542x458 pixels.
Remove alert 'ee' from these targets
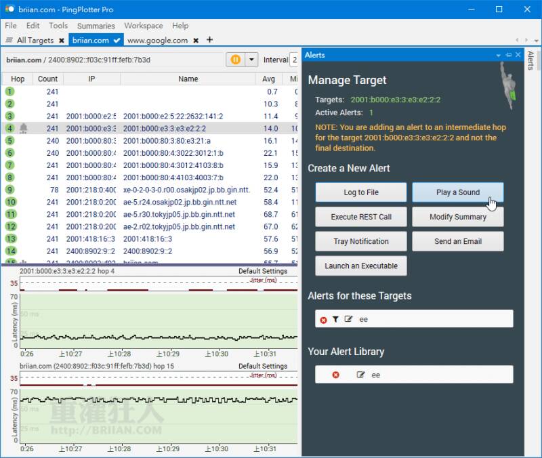(x=323, y=320)
